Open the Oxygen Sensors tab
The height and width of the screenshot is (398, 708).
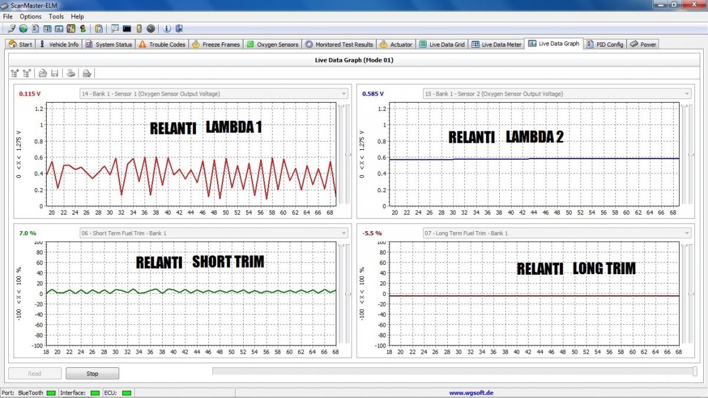273,44
